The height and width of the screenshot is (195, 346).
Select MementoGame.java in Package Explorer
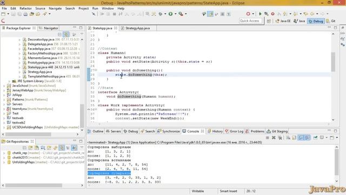[x=42, y=58]
